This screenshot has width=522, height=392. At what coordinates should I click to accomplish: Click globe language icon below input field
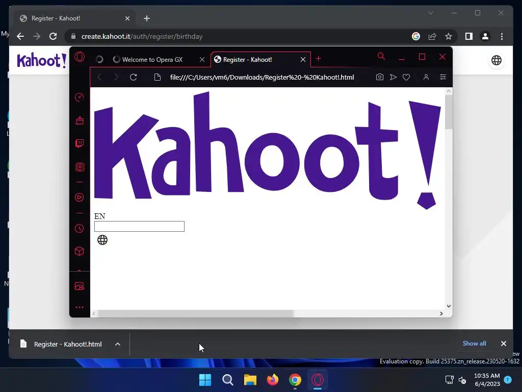pos(102,240)
